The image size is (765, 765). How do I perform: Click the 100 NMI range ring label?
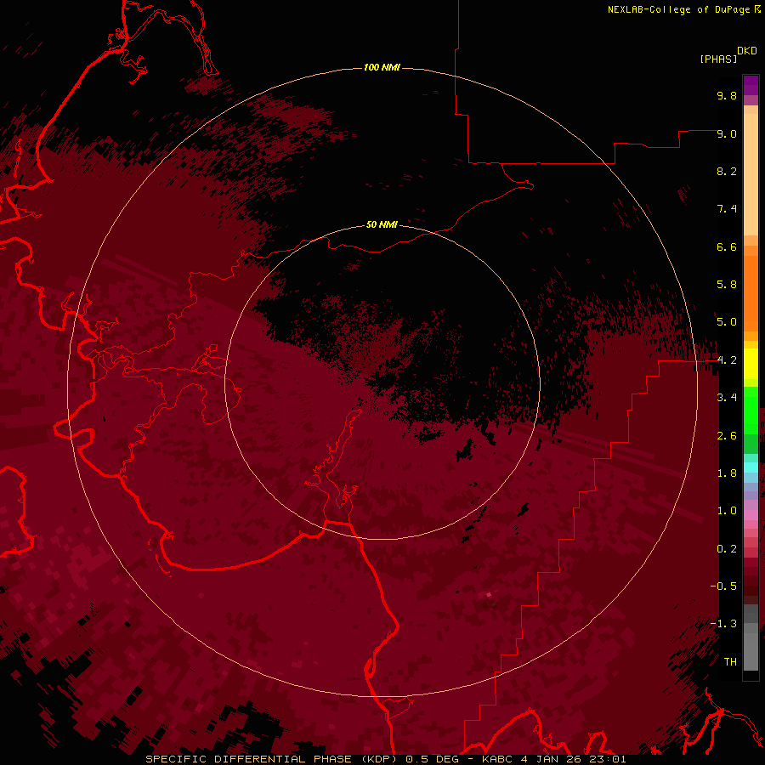(x=382, y=67)
